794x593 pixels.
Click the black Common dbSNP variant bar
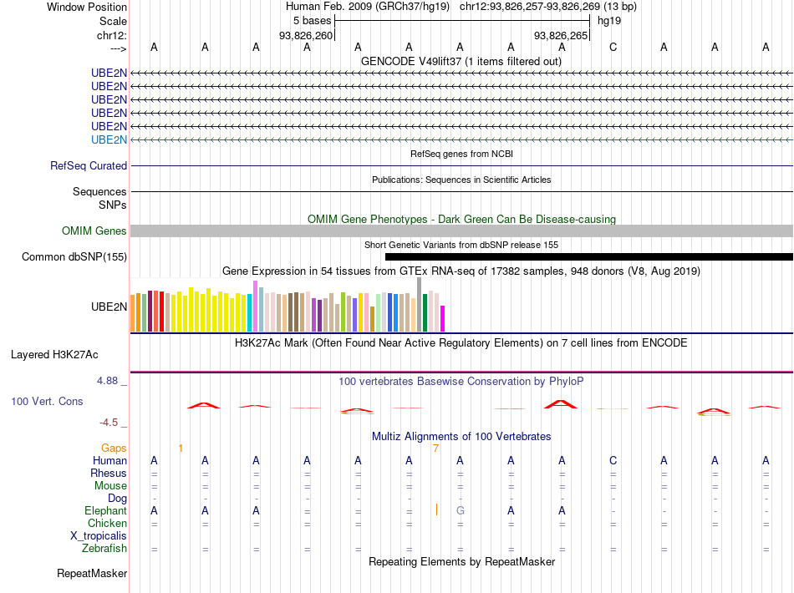click(589, 256)
